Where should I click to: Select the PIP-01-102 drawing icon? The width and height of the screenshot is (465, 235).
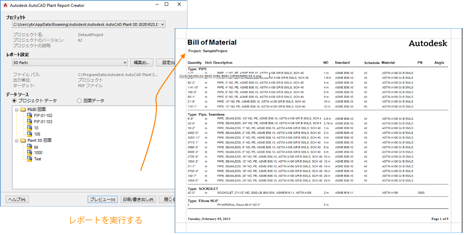(x=29, y=115)
